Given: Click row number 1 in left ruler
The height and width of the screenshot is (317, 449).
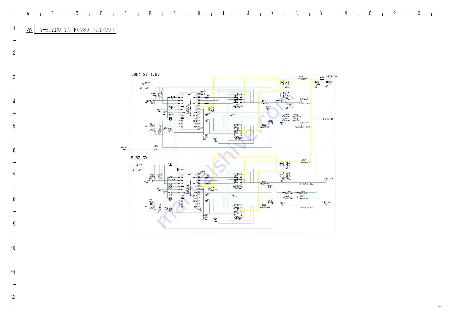Looking at the screenshot, I should pyautogui.click(x=14, y=28).
